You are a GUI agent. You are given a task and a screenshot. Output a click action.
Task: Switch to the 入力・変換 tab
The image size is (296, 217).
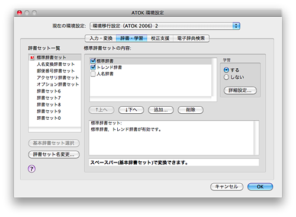tap(101, 39)
